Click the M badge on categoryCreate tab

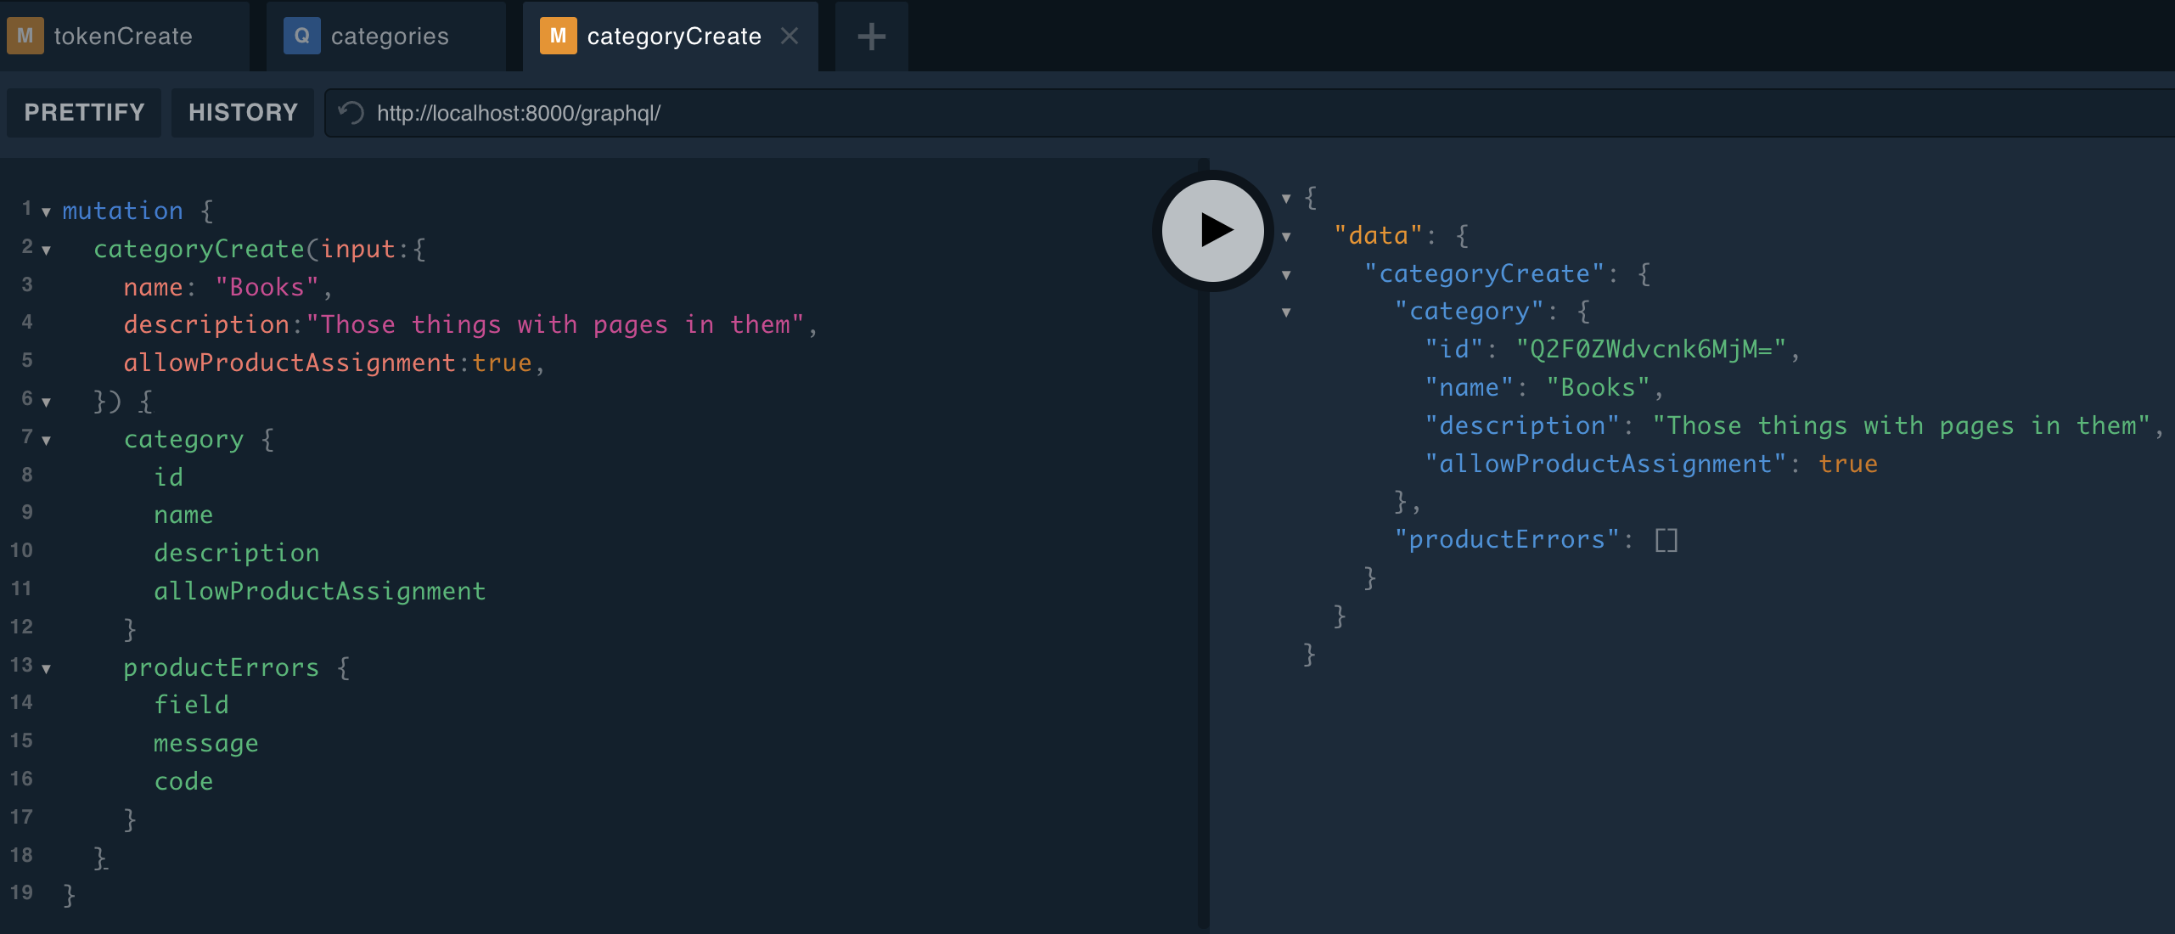pos(558,36)
